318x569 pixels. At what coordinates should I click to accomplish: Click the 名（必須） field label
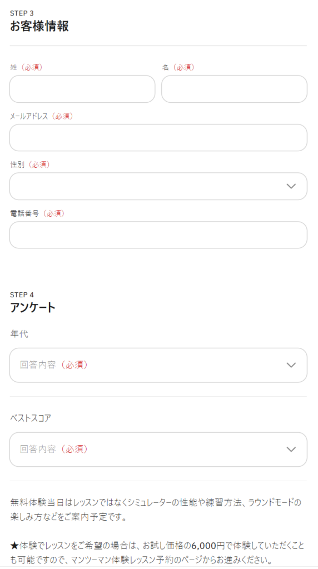click(178, 67)
